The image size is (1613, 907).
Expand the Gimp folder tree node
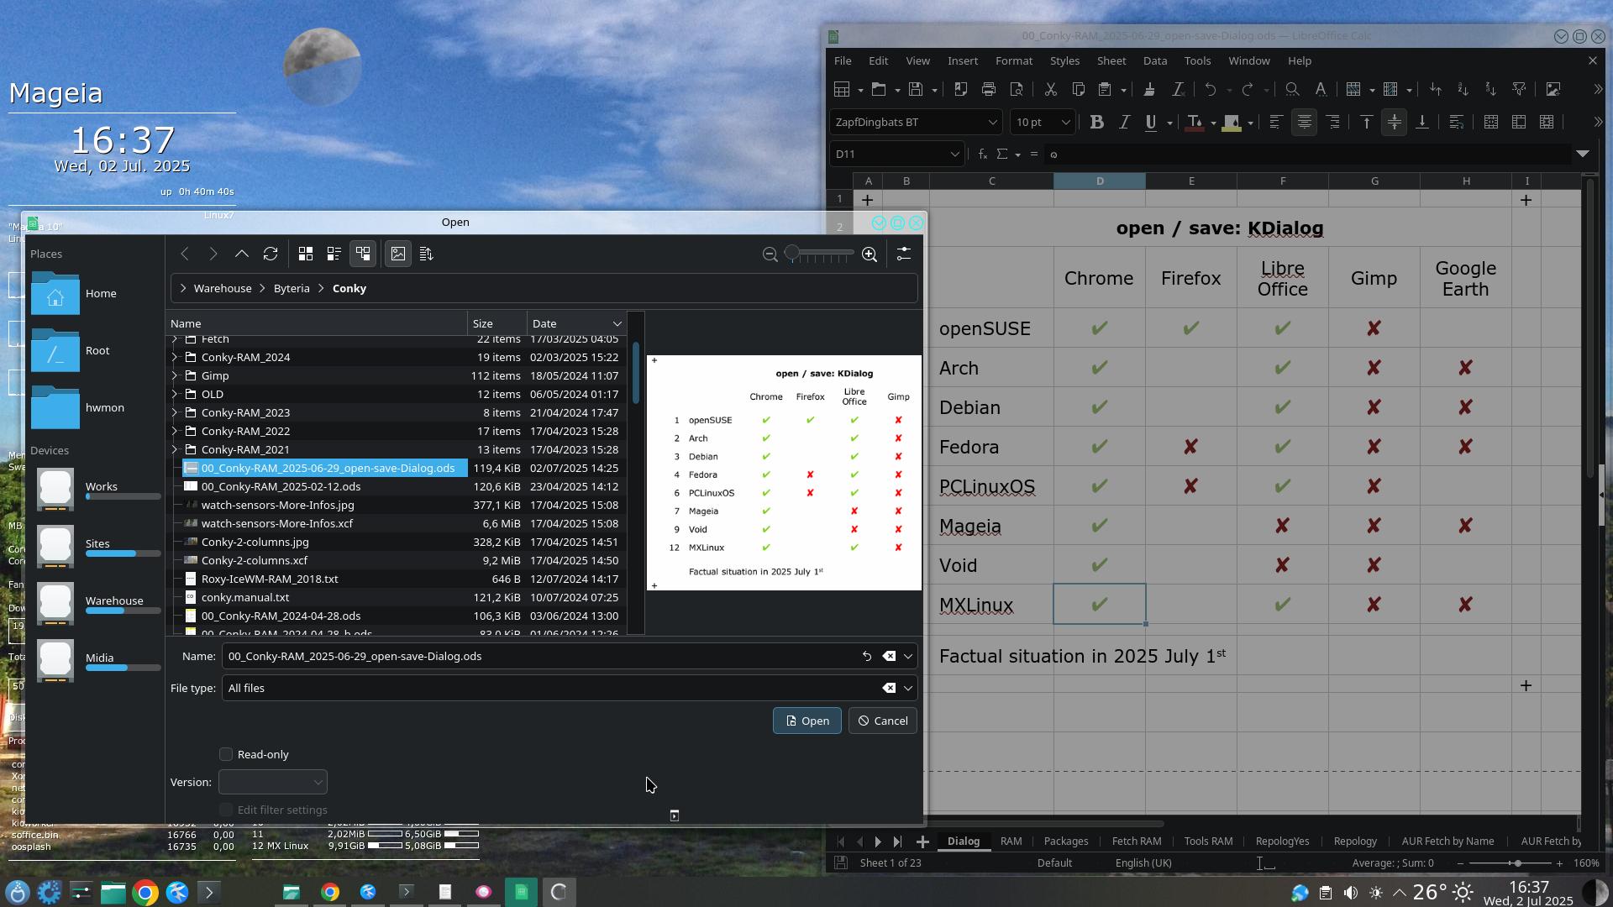coord(175,376)
